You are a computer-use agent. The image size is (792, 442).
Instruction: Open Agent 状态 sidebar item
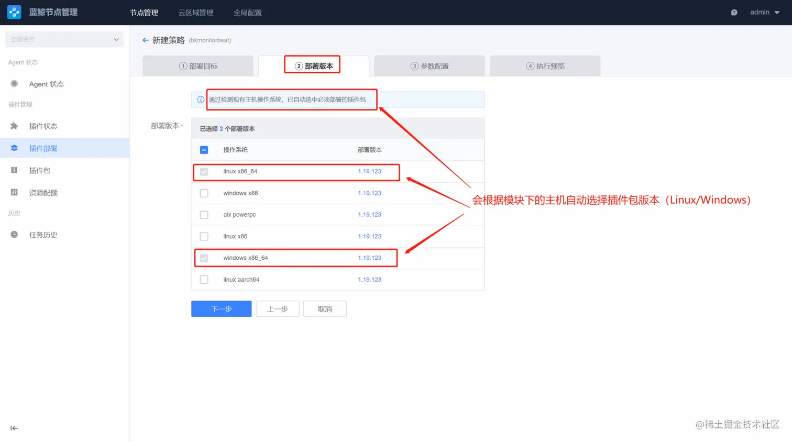click(x=65, y=84)
